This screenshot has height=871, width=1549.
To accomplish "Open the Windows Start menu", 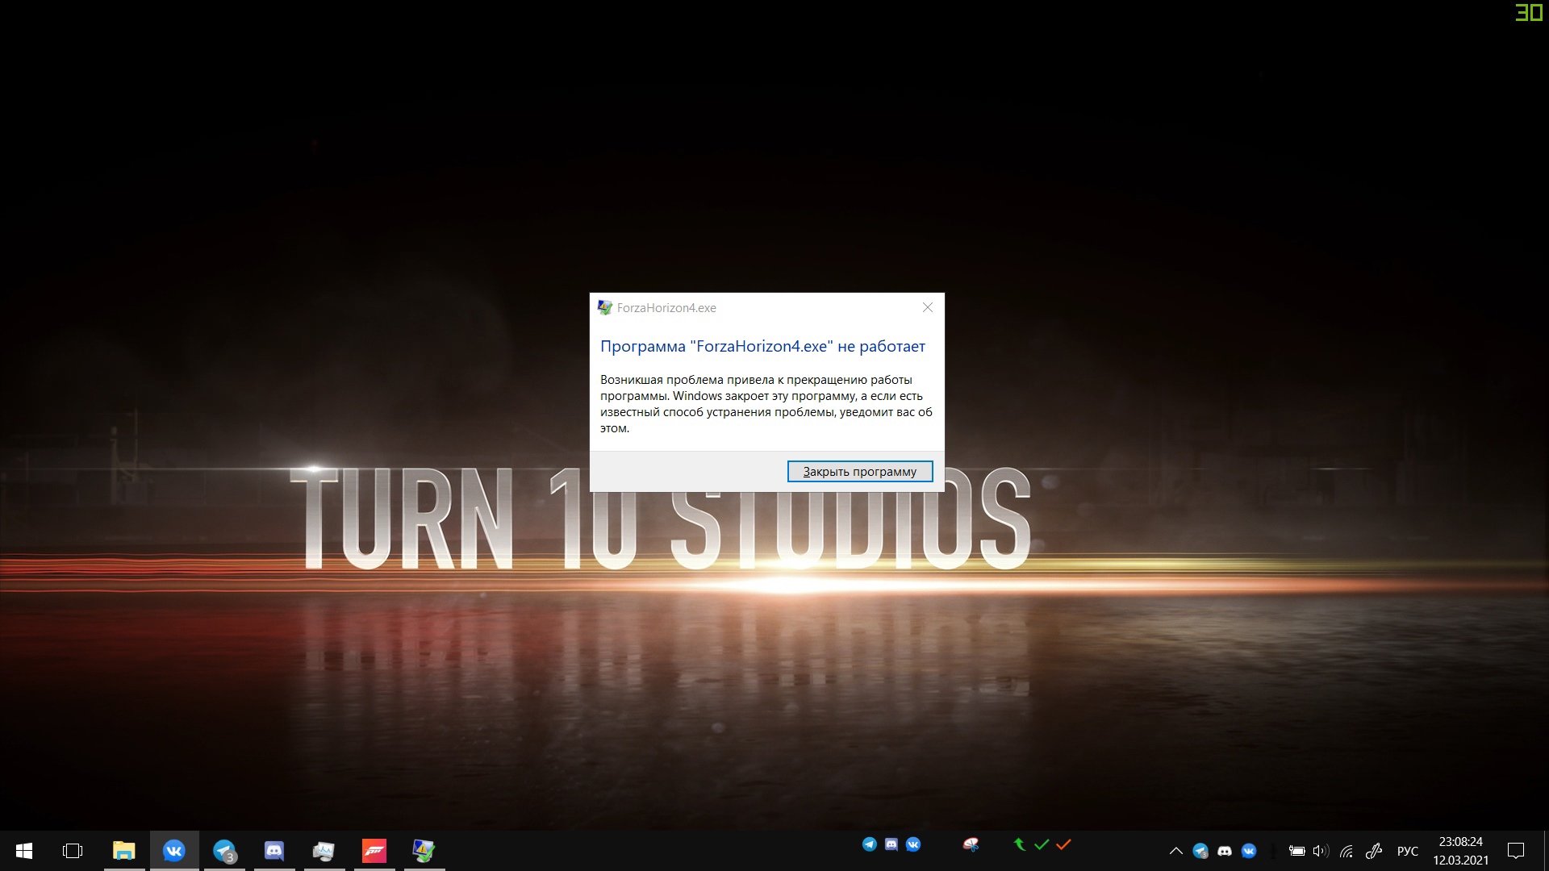I will coord(24,851).
